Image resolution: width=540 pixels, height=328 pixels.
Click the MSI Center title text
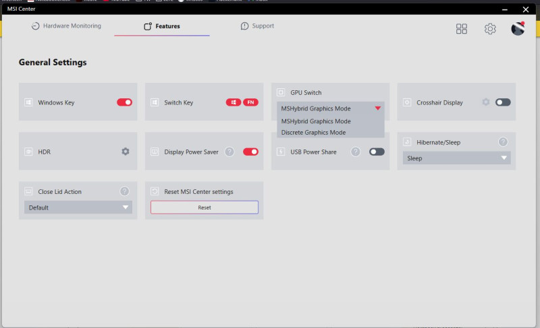(21, 9)
